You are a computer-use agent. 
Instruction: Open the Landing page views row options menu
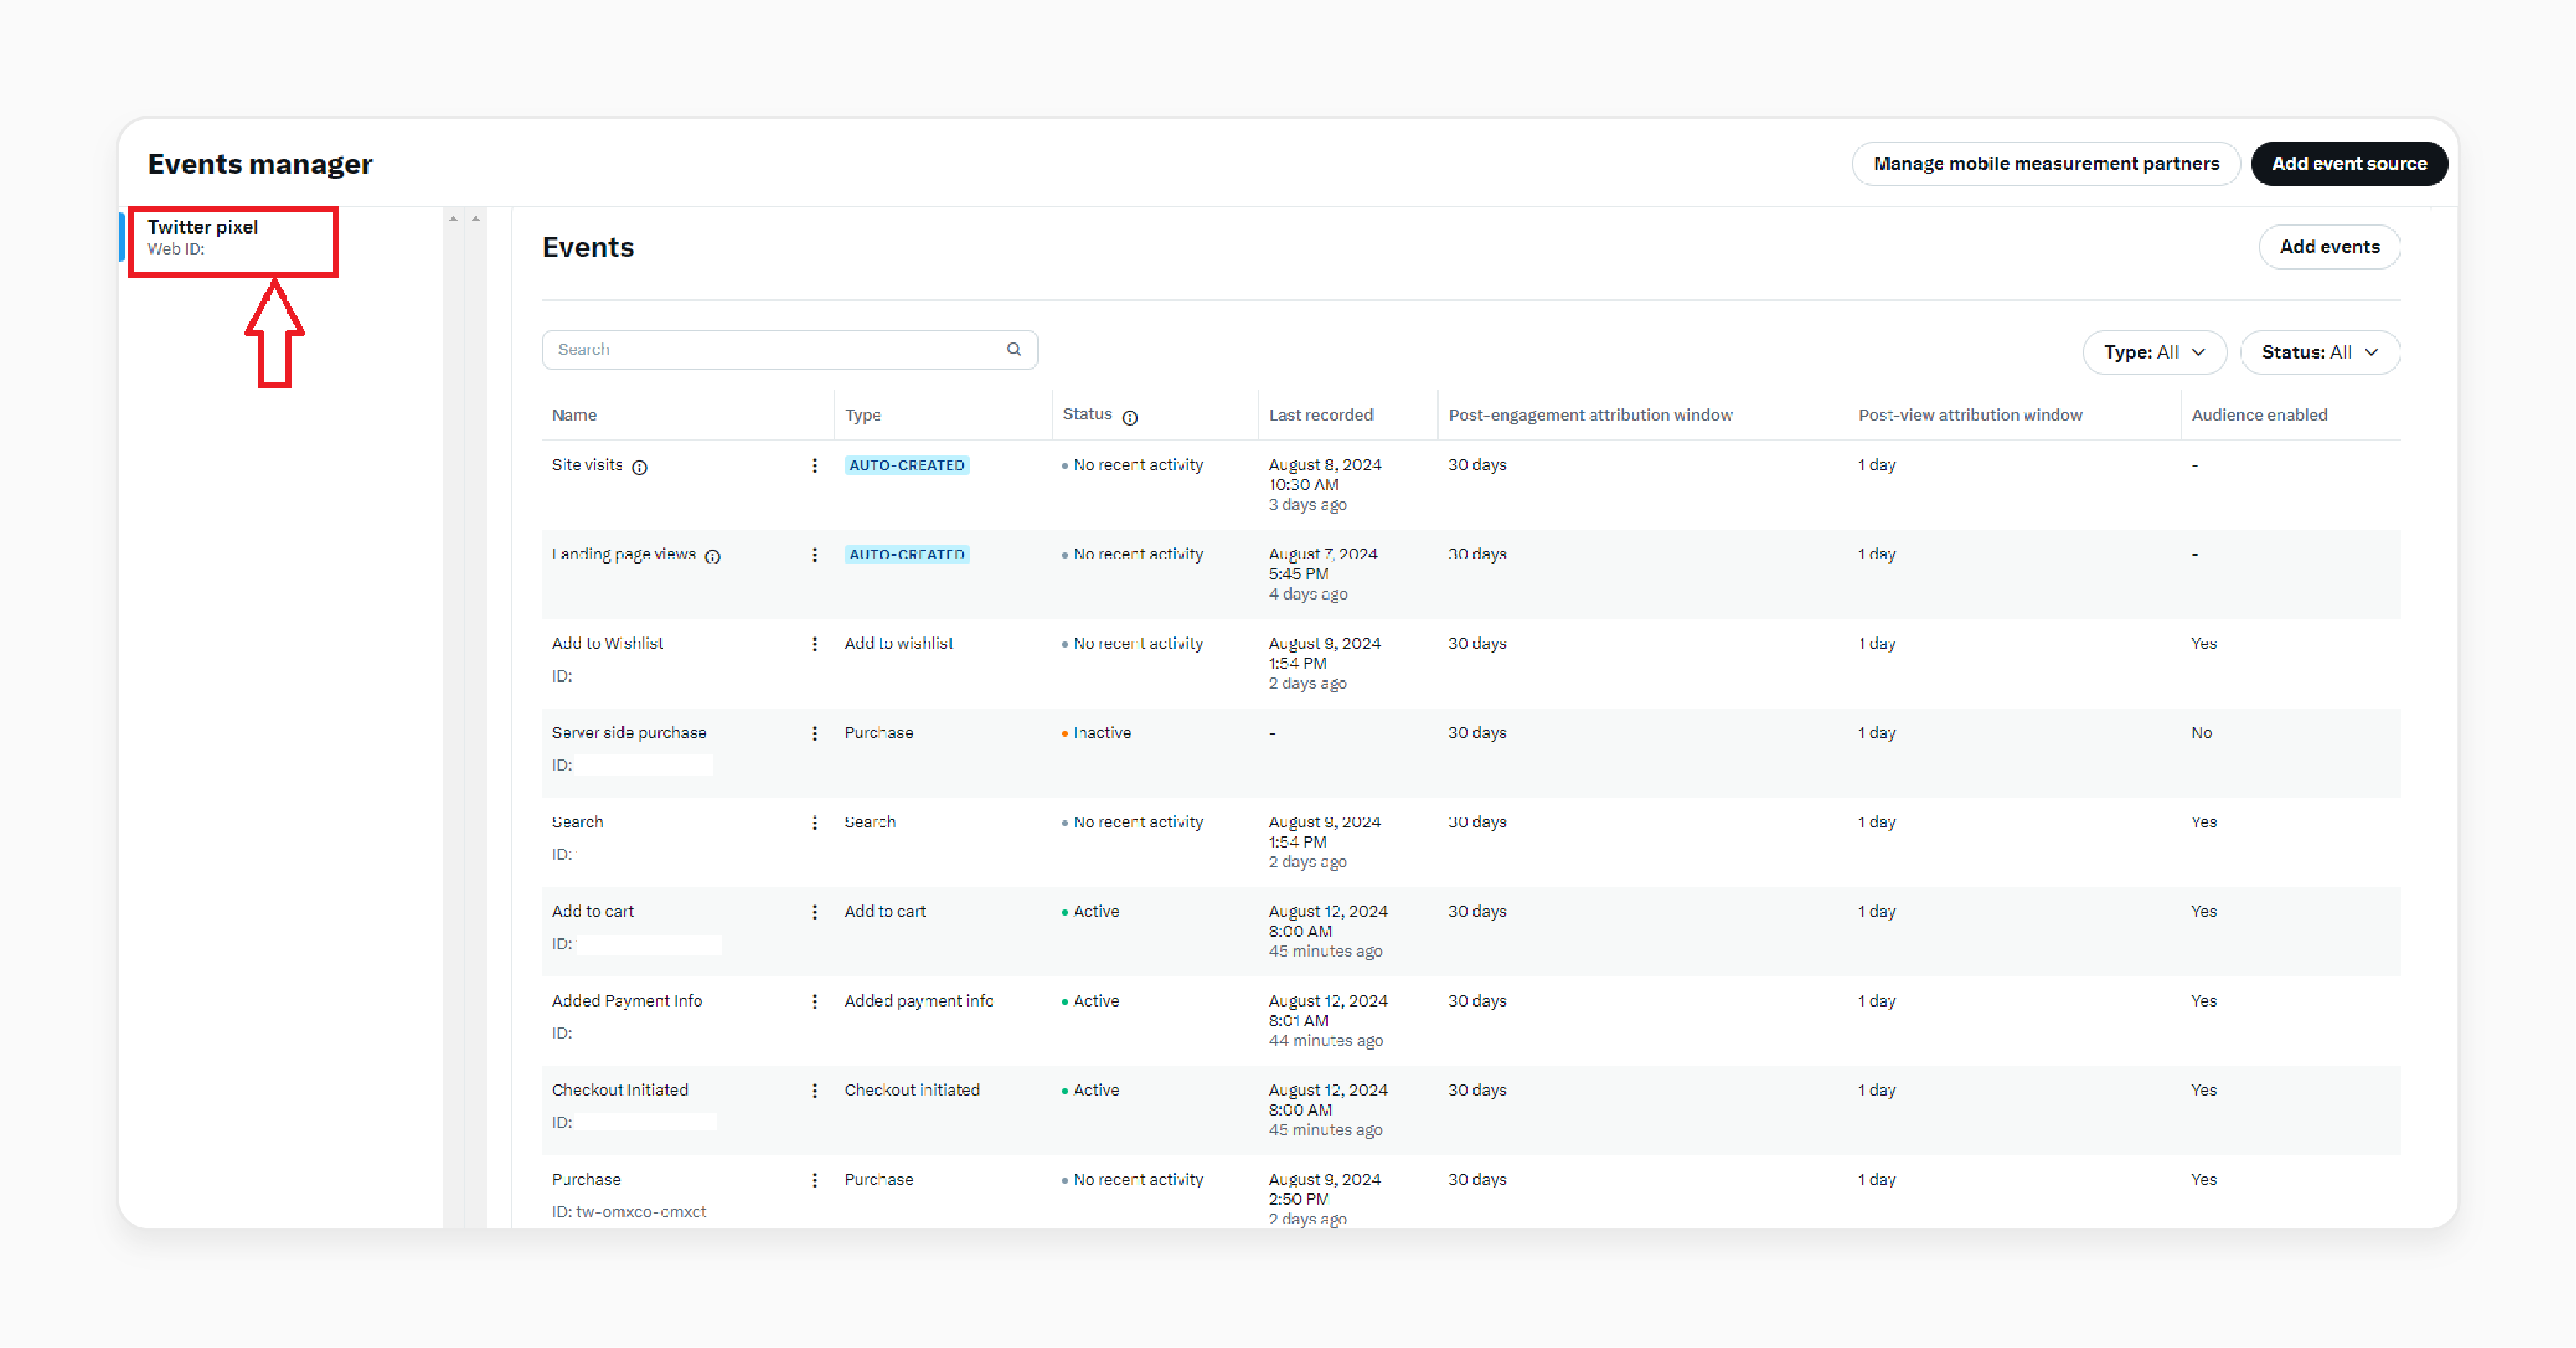(x=815, y=555)
